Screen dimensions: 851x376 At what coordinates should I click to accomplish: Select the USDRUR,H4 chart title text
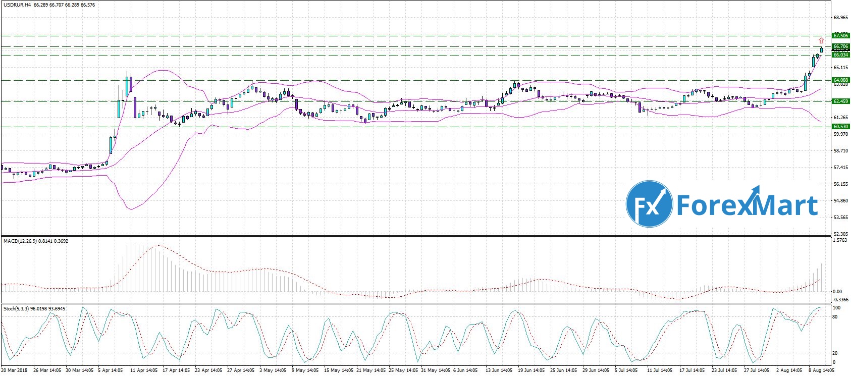17,5
